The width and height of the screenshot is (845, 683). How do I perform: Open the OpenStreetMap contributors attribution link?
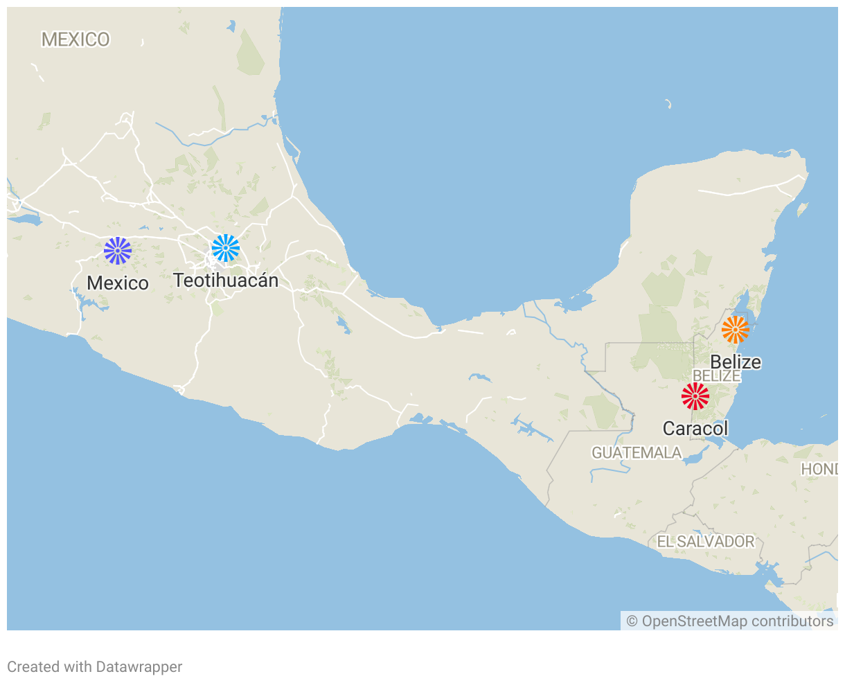tap(737, 621)
